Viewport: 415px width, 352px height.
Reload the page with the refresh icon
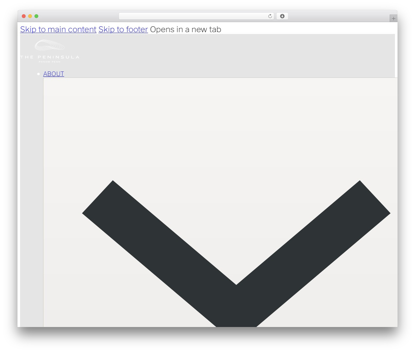pyautogui.click(x=270, y=16)
